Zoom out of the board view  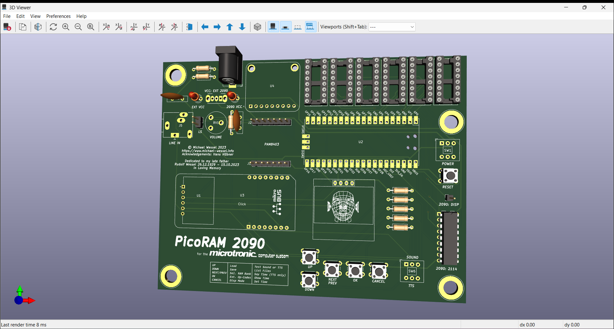click(x=78, y=27)
